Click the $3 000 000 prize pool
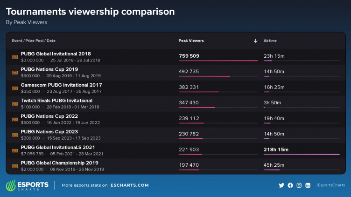Screen dimensions: 351x197 pos(32,60)
